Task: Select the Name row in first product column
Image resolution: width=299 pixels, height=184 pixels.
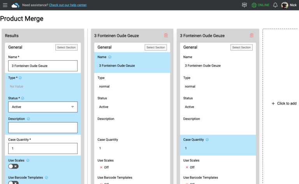Action: (132, 62)
